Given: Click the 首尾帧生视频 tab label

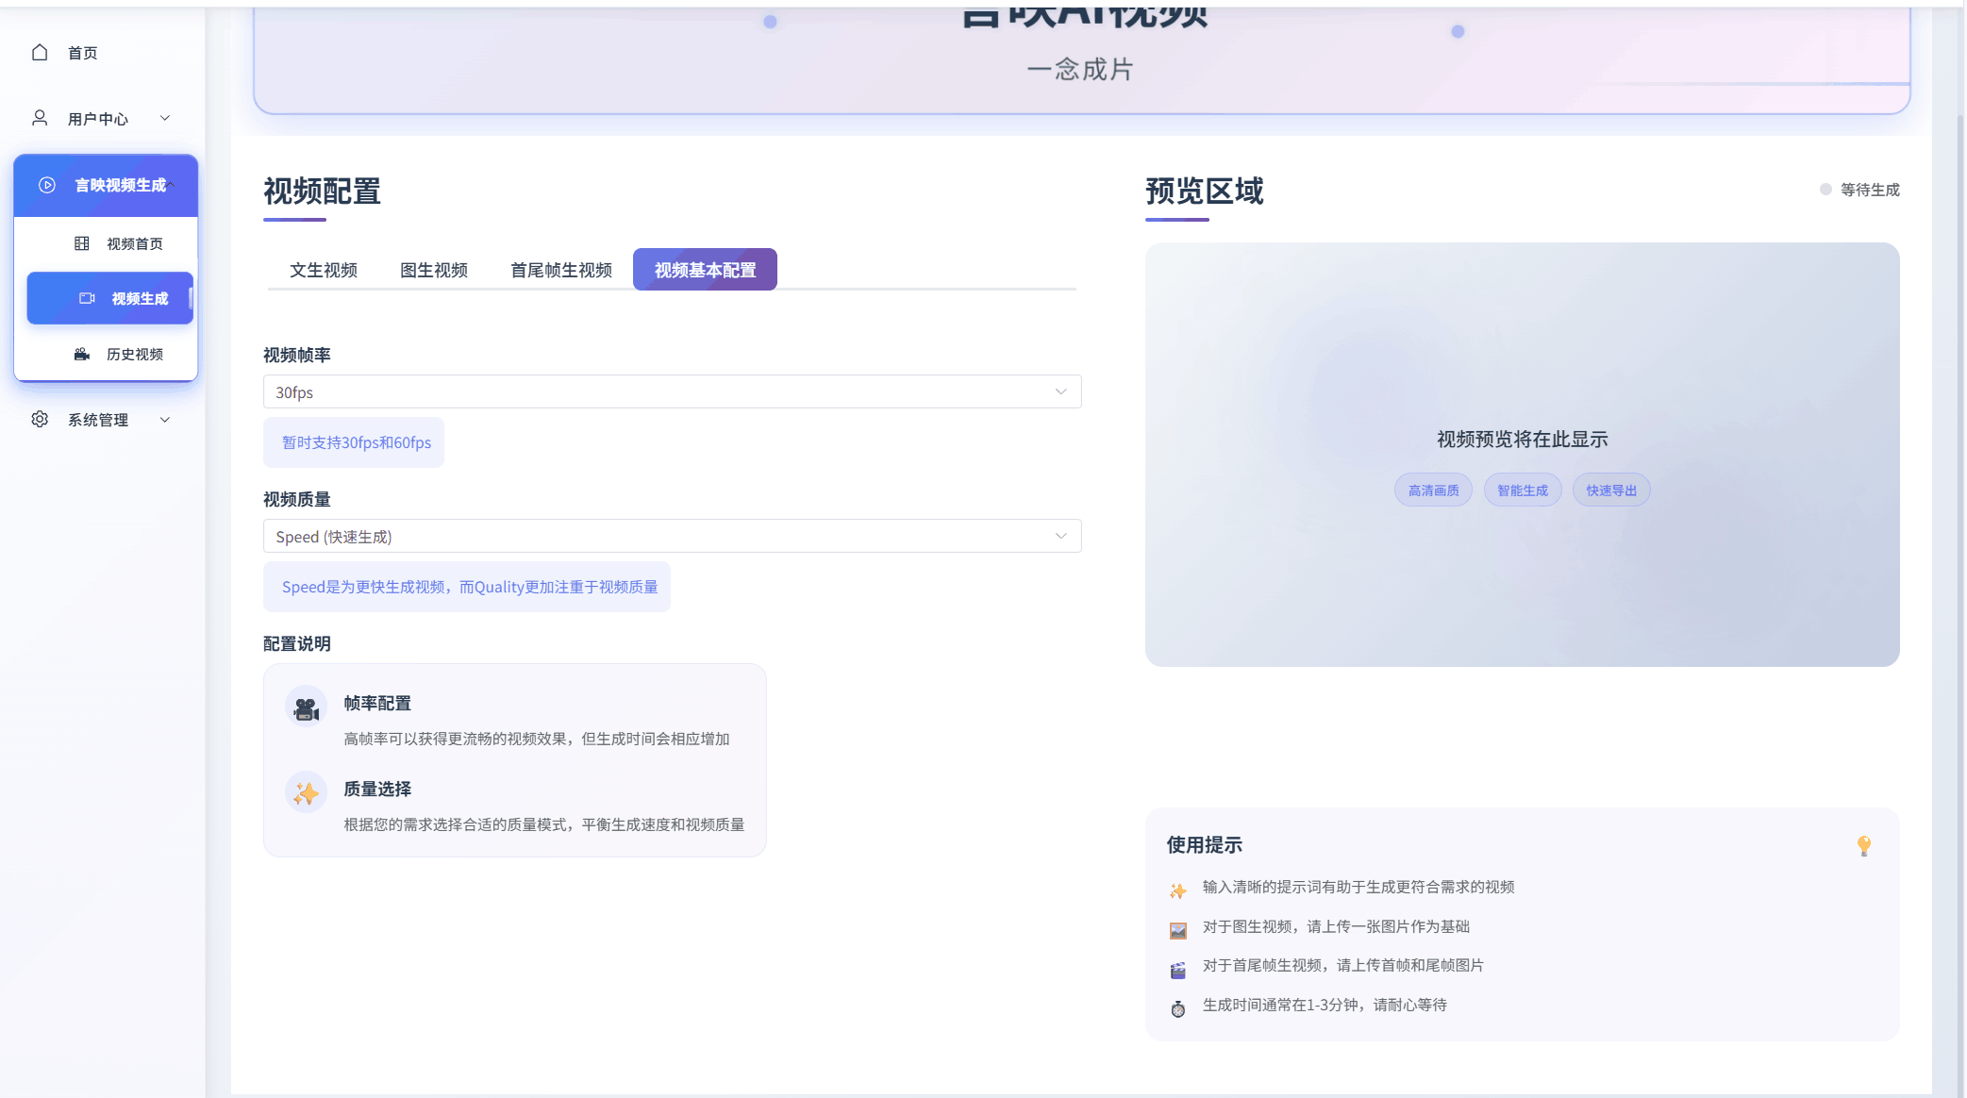Looking at the screenshot, I should click(559, 270).
